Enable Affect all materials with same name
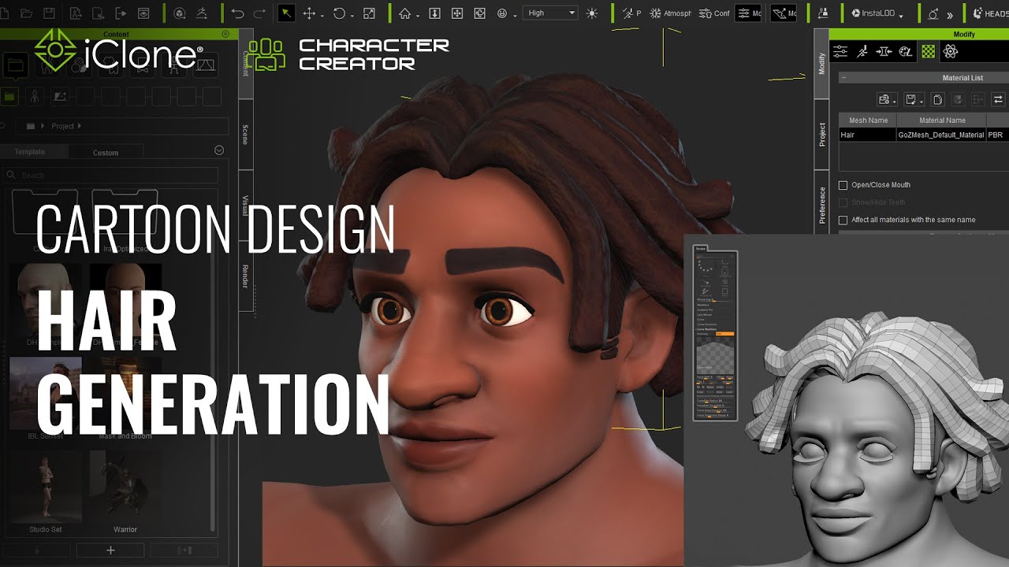The width and height of the screenshot is (1009, 567). coord(843,220)
